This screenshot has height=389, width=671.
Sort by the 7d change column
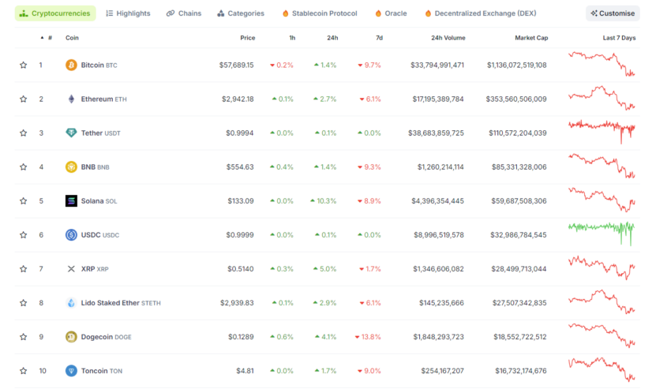pyautogui.click(x=379, y=38)
